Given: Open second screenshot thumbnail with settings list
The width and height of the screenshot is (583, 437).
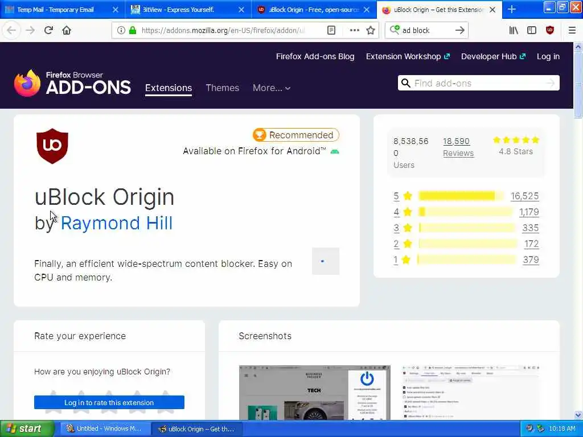Looking at the screenshot, I should tap(470, 393).
